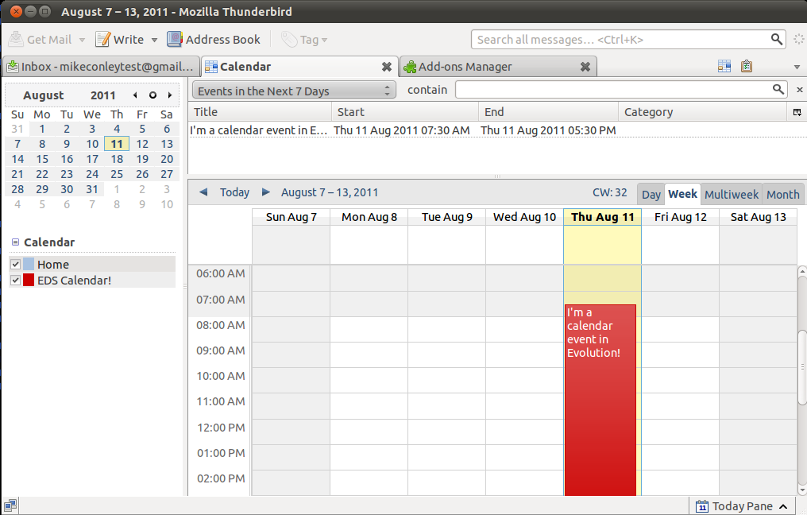Select the event row in the list

(497, 130)
